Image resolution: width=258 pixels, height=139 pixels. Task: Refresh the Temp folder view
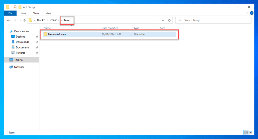[x=169, y=20]
